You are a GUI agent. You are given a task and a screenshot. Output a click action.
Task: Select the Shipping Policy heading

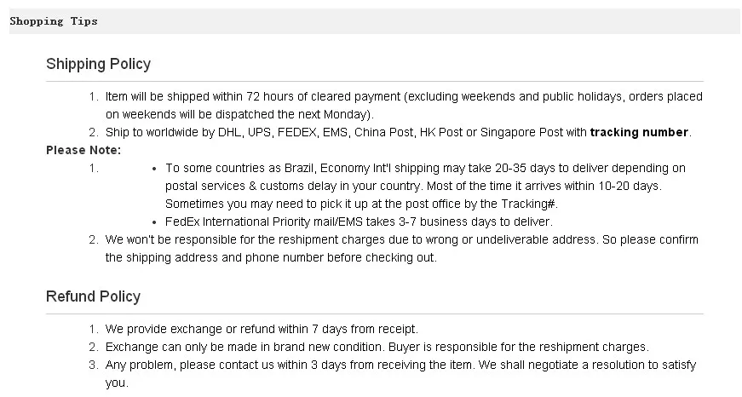(x=99, y=64)
